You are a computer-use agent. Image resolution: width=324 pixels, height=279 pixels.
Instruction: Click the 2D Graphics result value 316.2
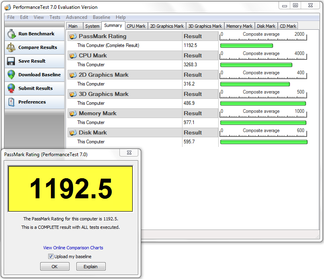(x=189, y=84)
